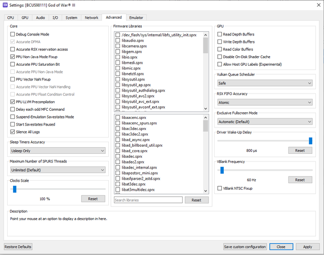Select the System tab
The height and width of the screenshot is (255, 324).
pyautogui.click(x=71, y=18)
